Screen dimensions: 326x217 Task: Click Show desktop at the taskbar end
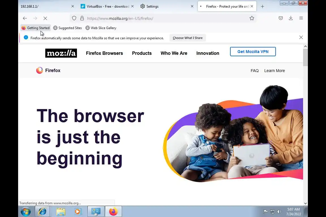(x=306, y=212)
